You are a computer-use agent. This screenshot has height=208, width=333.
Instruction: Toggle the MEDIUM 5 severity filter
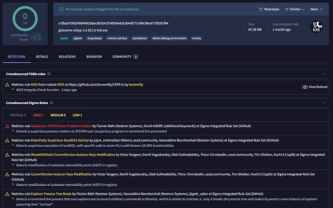tap(57, 115)
